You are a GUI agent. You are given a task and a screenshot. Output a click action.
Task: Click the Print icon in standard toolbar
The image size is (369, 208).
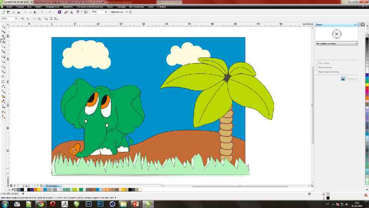[x=18, y=12]
